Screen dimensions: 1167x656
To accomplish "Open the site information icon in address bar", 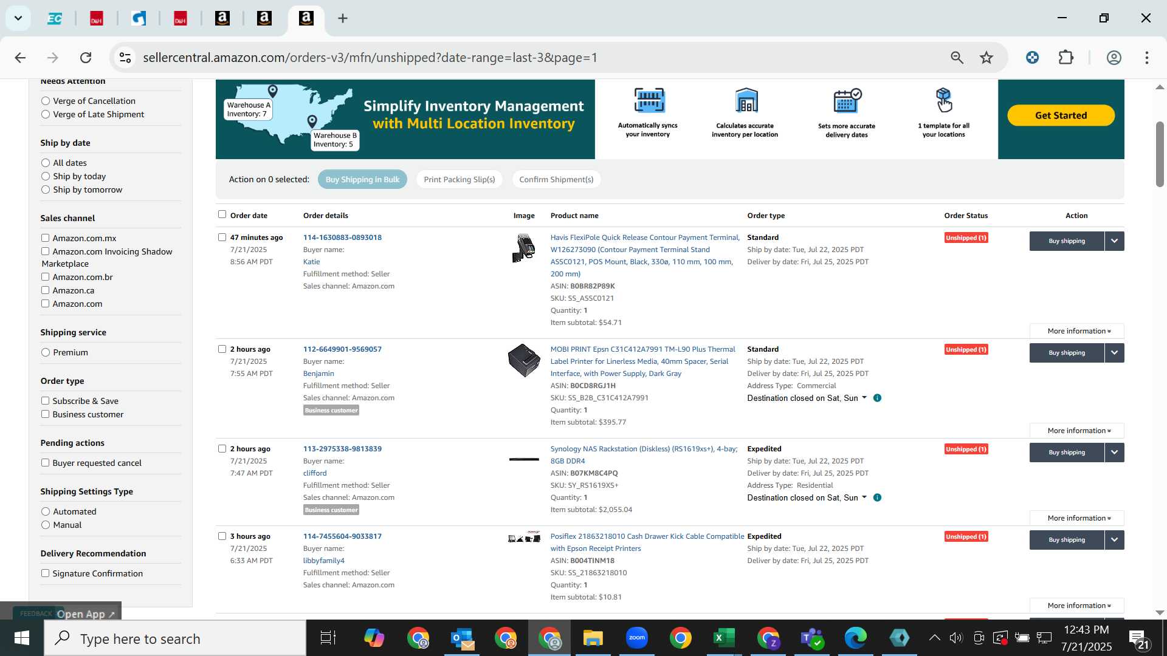I will pyautogui.click(x=125, y=58).
